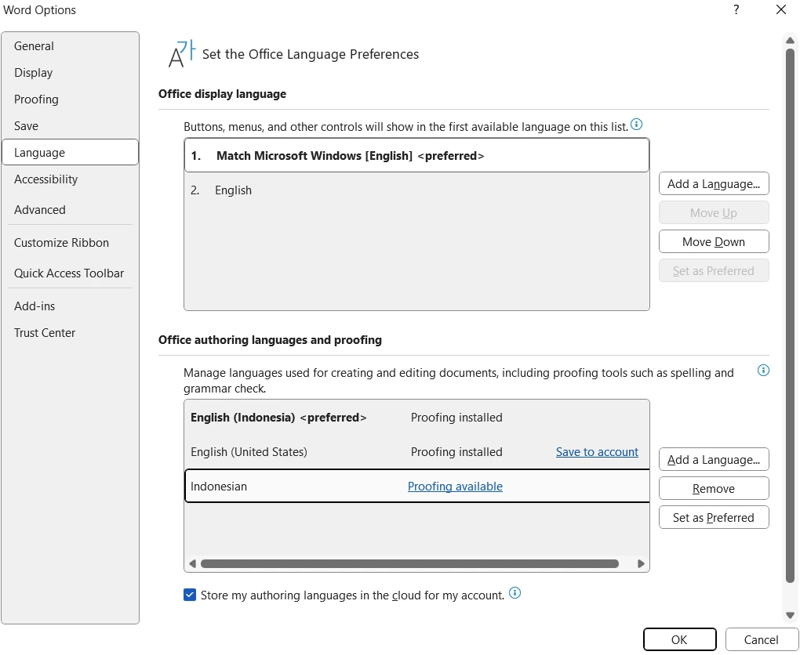Select English (United States) authoring language

click(x=416, y=451)
